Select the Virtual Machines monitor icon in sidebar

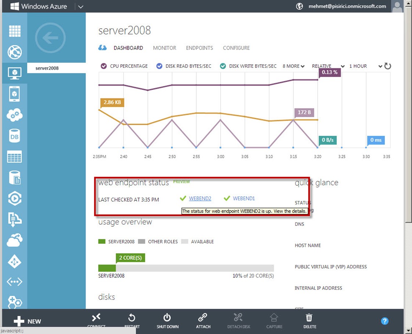[15, 73]
